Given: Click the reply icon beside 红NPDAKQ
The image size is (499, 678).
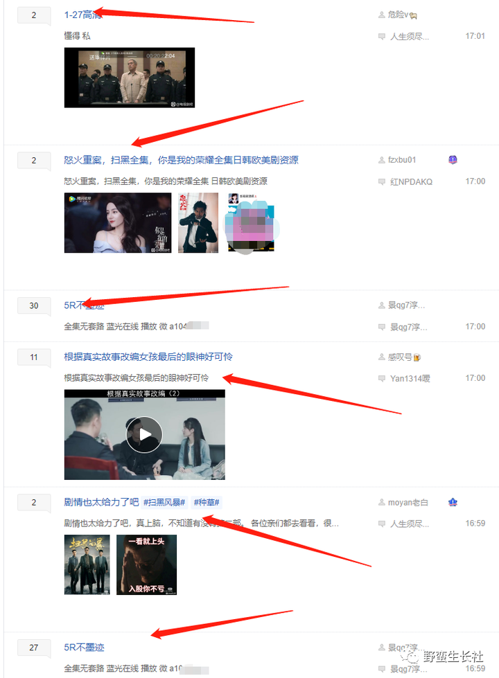Looking at the screenshot, I should click(x=382, y=181).
